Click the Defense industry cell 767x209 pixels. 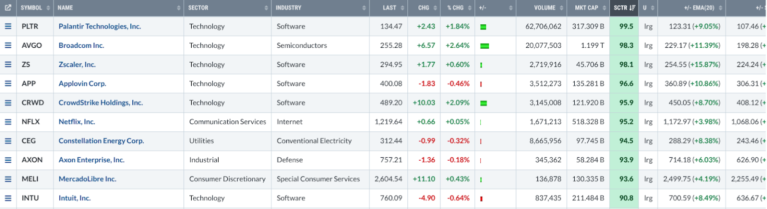click(321, 160)
